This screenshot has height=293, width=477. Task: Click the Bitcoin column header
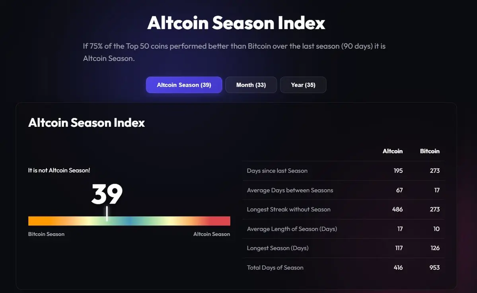[430, 151]
